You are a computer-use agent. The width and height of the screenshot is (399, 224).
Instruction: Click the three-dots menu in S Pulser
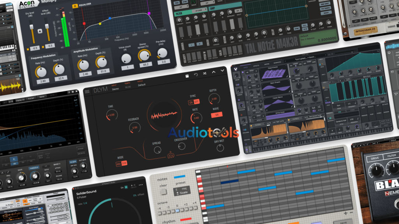pyautogui.click(x=141, y=185)
